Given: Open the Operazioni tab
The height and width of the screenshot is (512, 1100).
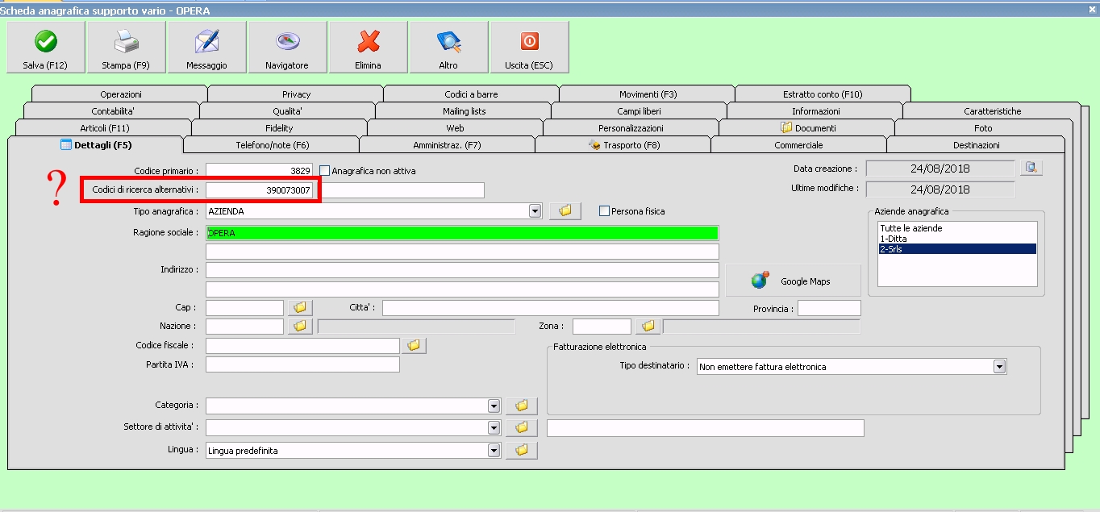Looking at the screenshot, I should pos(120,94).
